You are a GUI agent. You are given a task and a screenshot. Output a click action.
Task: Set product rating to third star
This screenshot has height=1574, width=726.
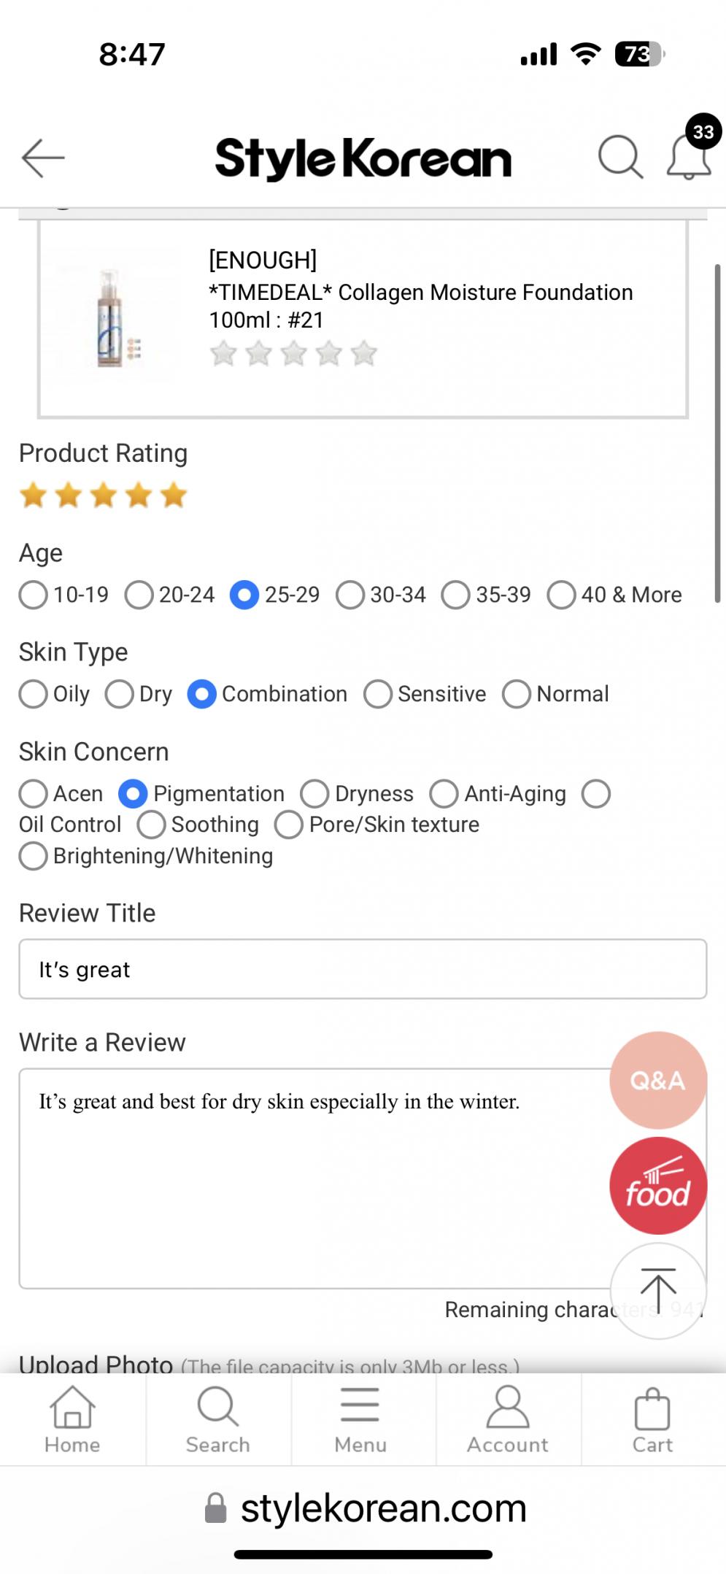pyautogui.click(x=104, y=495)
